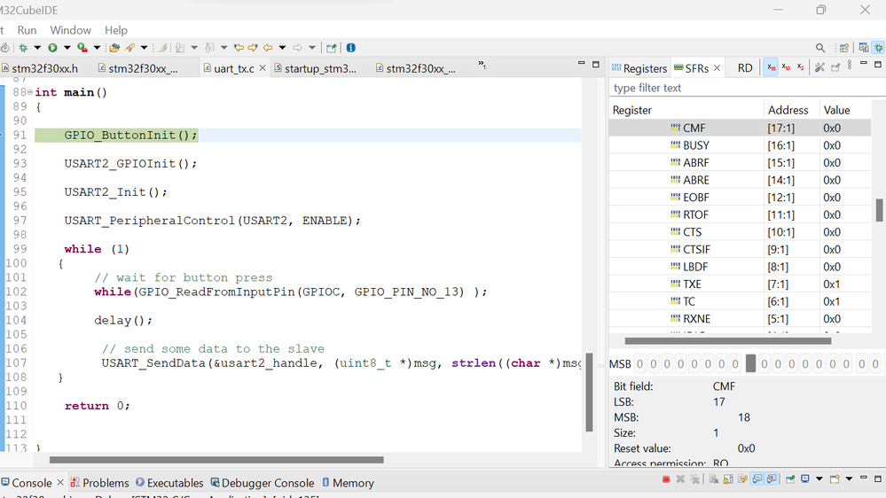Switch to the Debugger Console tab
Image resolution: width=886 pixels, height=498 pixels.
click(263, 483)
